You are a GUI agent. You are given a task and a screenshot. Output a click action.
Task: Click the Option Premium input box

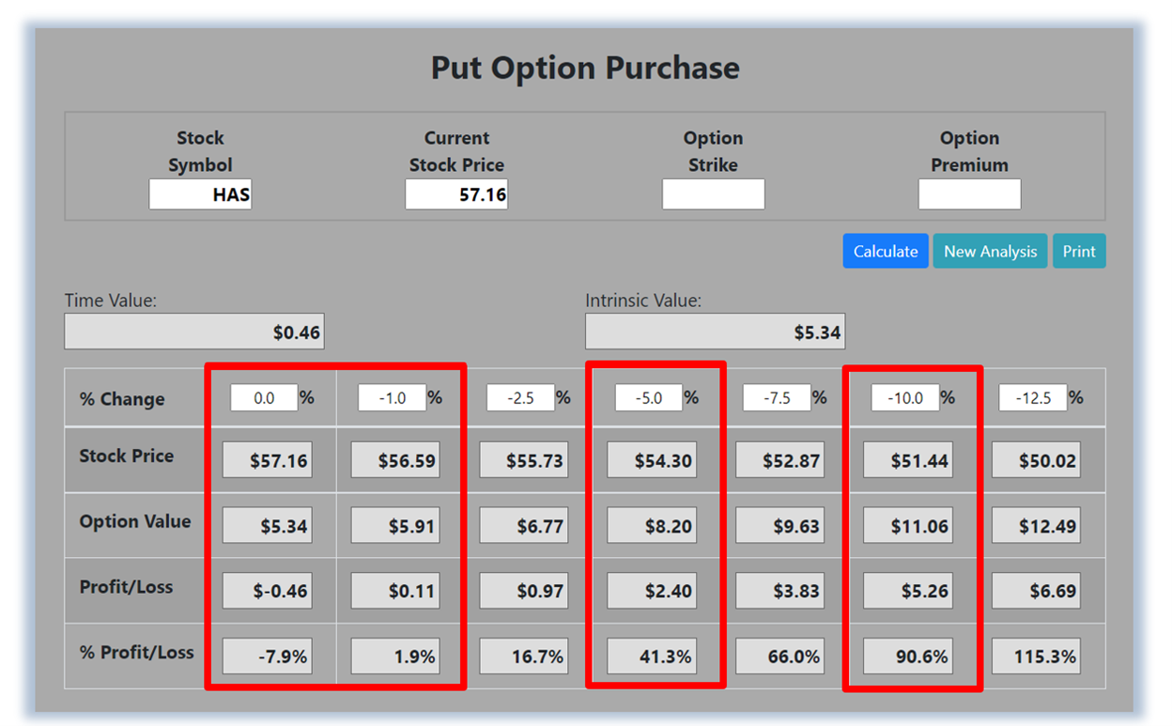[x=969, y=194]
